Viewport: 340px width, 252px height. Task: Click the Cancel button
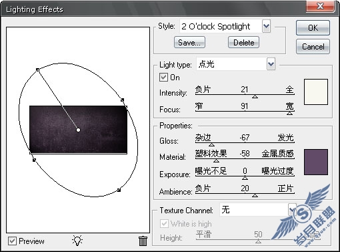[x=313, y=47]
